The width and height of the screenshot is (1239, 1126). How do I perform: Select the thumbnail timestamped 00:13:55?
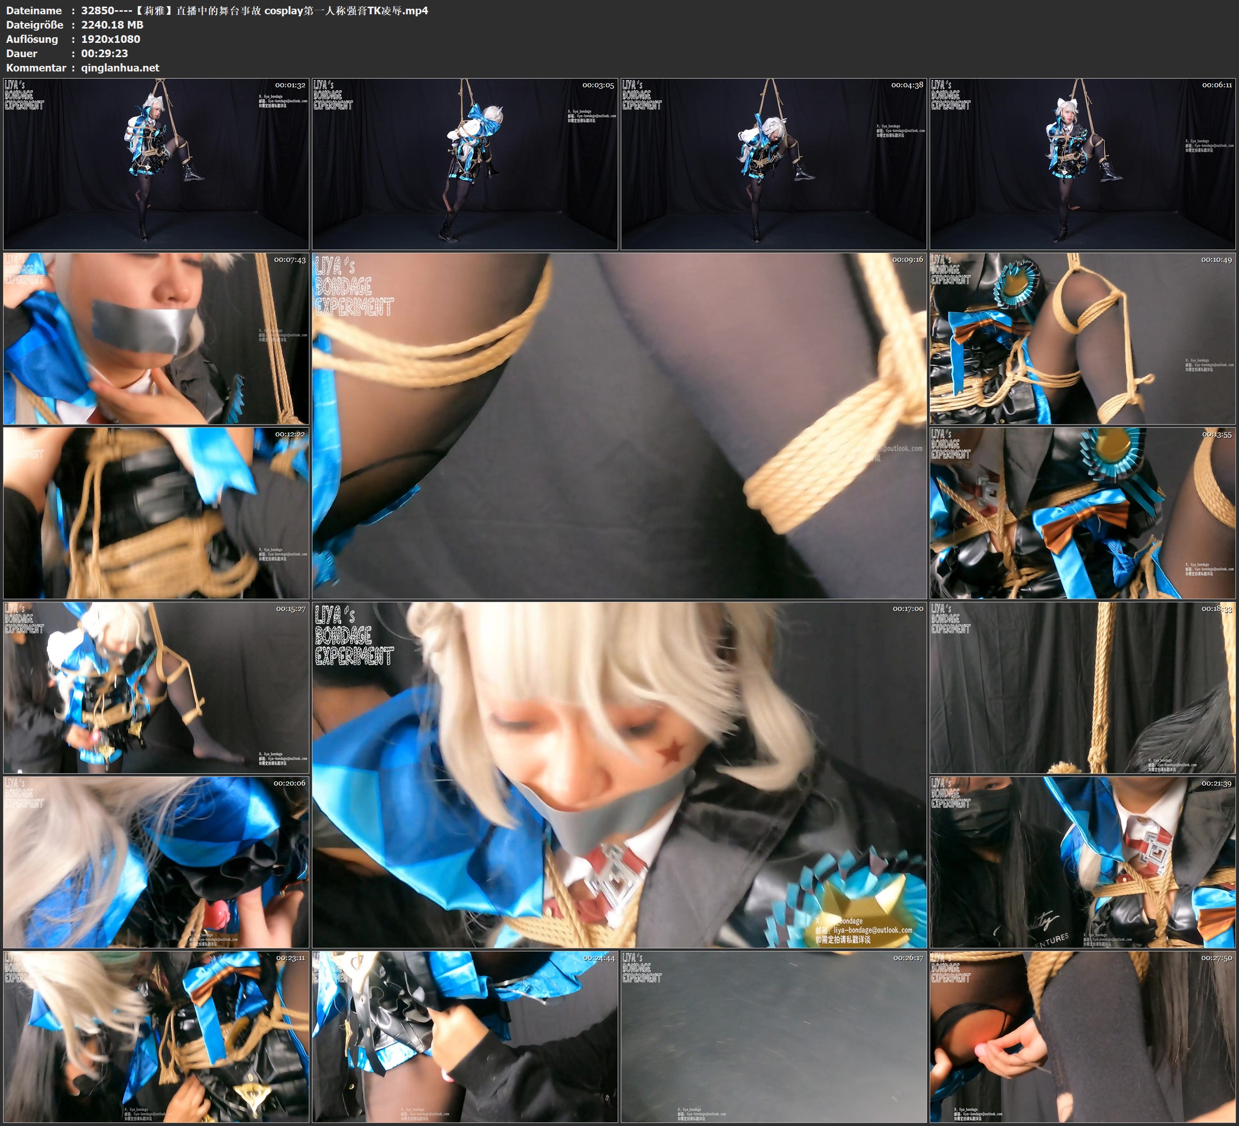coord(1083,512)
